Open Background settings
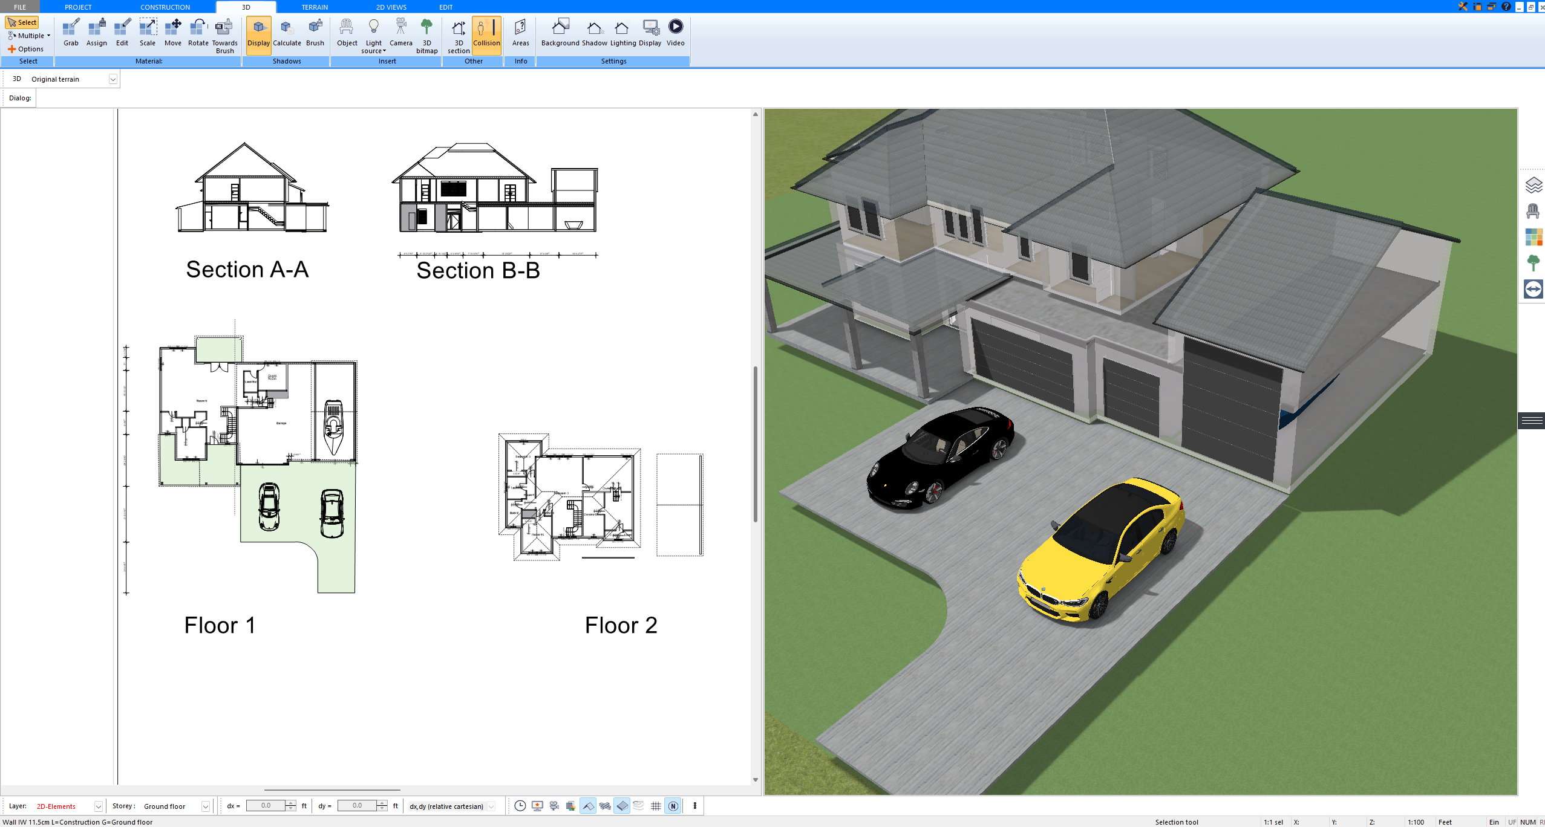The width and height of the screenshot is (1545, 827). pyautogui.click(x=560, y=33)
